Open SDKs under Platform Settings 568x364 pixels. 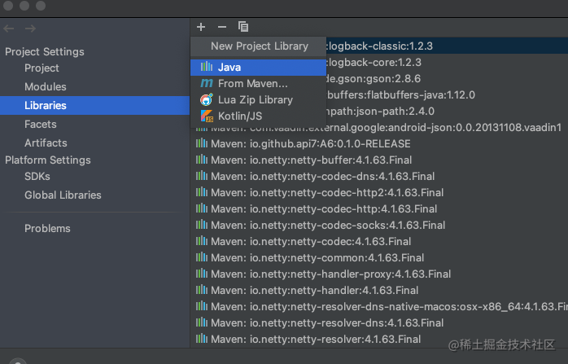click(37, 177)
